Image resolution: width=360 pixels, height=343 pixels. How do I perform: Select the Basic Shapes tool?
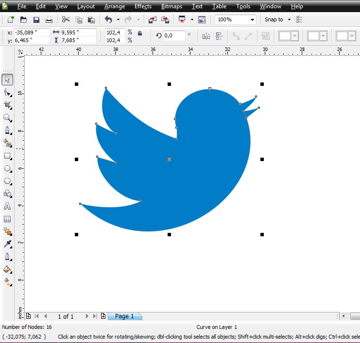click(8, 194)
